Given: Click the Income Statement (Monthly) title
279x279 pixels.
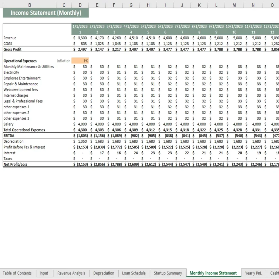Looking at the screenshot, I should (x=46, y=13).
